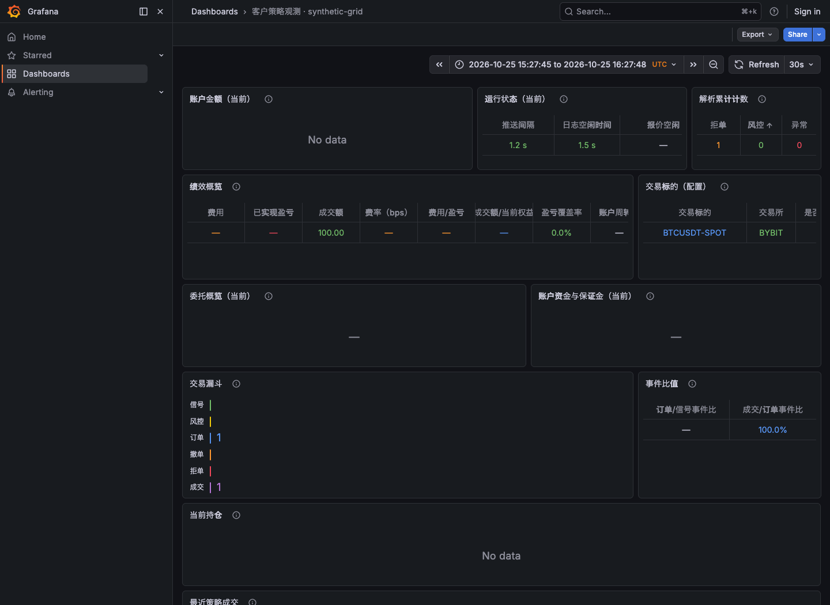Show info for 账户资金与保证金 panel
This screenshot has width=830, height=605.
[650, 296]
